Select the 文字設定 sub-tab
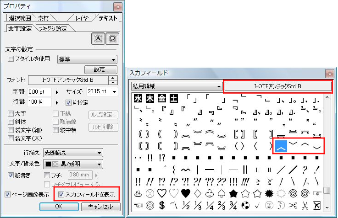 [x=20, y=29]
